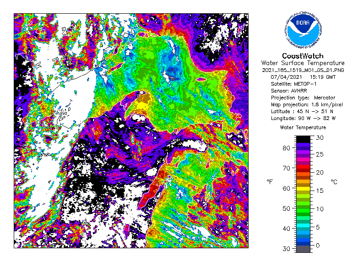Pick the gray swatch at the scale bottom
This screenshot has height=262, width=358.
pyautogui.click(x=303, y=249)
